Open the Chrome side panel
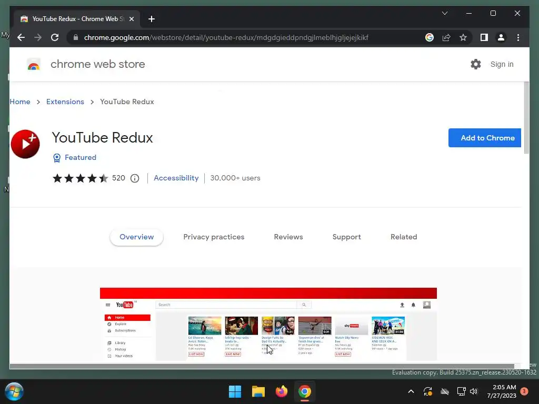 [x=484, y=37]
